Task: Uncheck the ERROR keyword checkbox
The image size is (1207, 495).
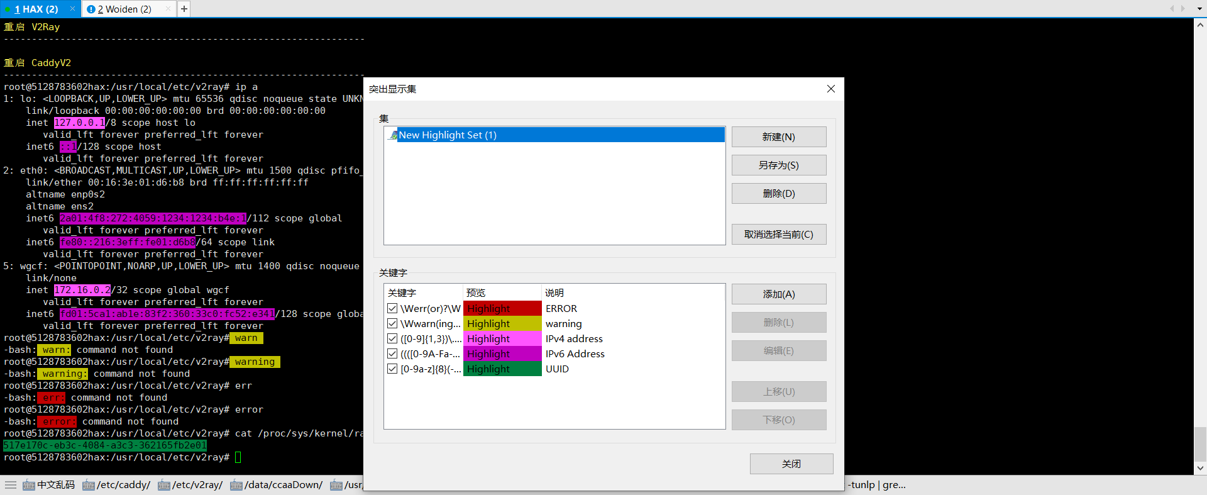Action: pyautogui.click(x=392, y=308)
